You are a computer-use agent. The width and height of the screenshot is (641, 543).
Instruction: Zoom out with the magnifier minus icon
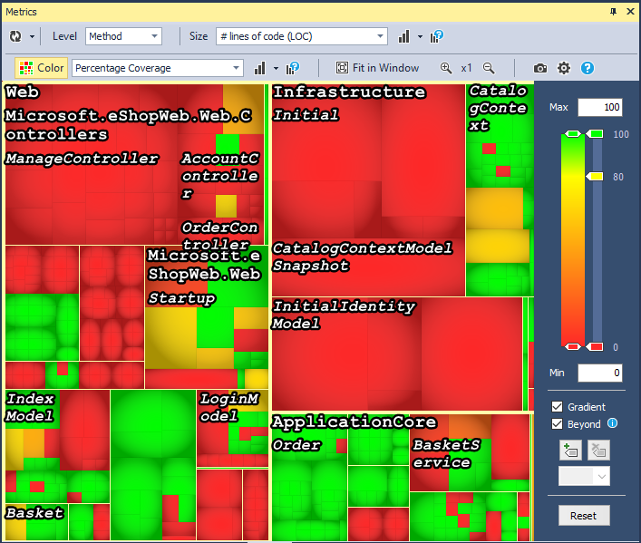pyautogui.click(x=489, y=68)
